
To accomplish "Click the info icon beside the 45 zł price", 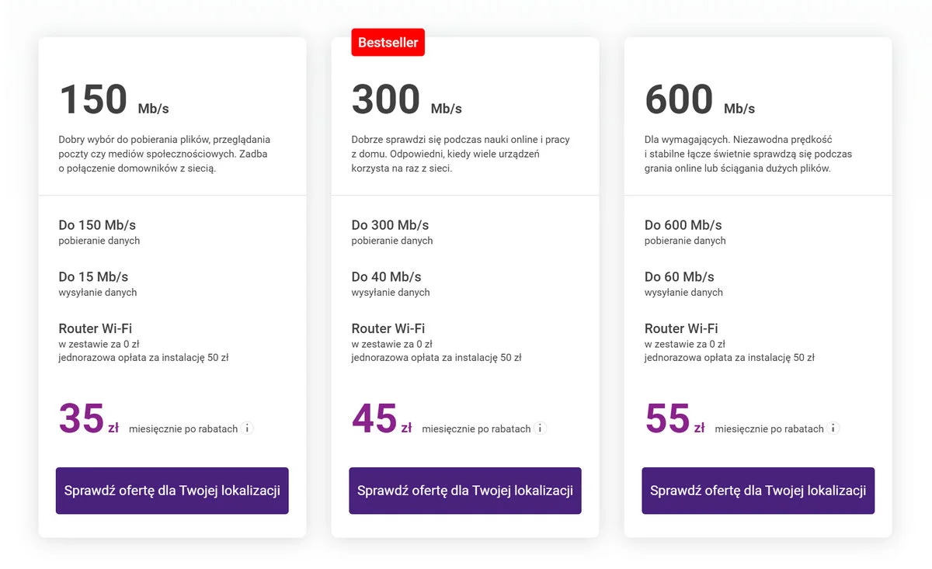I will click(541, 428).
